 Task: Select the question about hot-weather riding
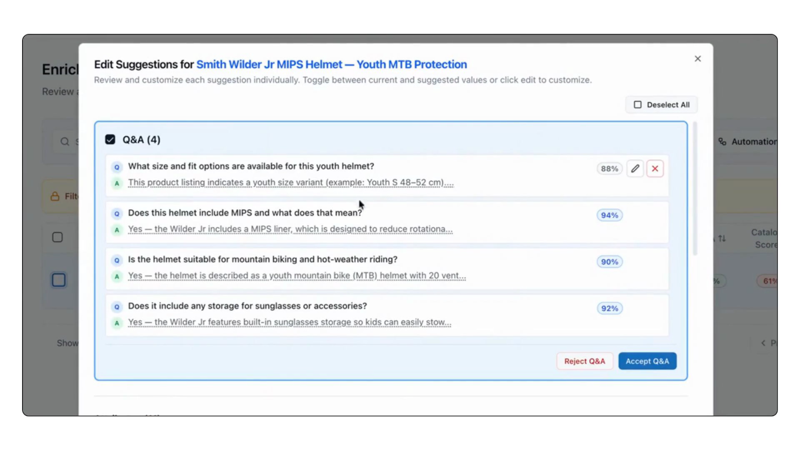(262, 259)
